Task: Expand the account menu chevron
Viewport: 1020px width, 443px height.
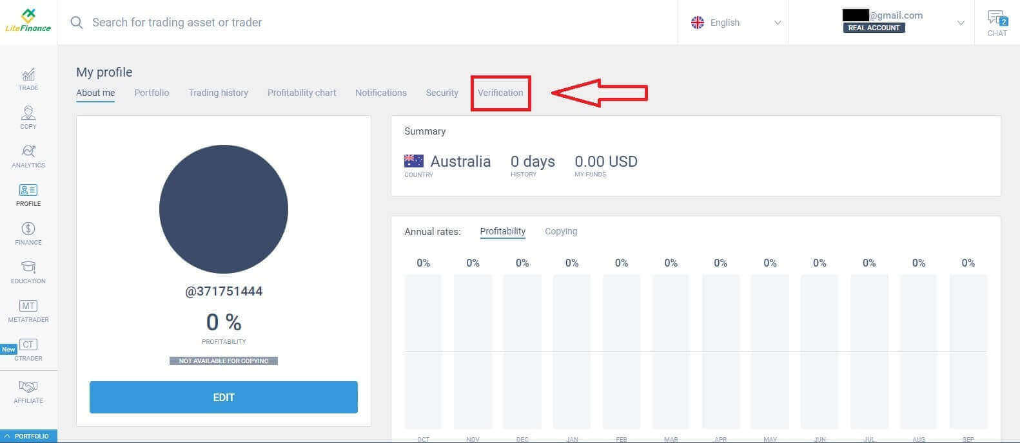Action: point(961,23)
